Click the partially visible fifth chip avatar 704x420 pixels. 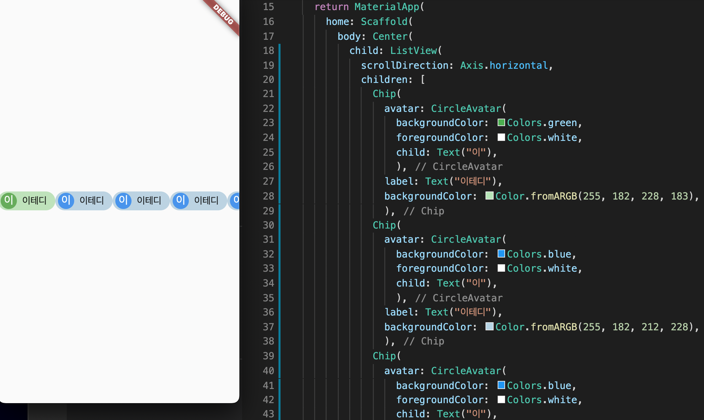(235, 201)
